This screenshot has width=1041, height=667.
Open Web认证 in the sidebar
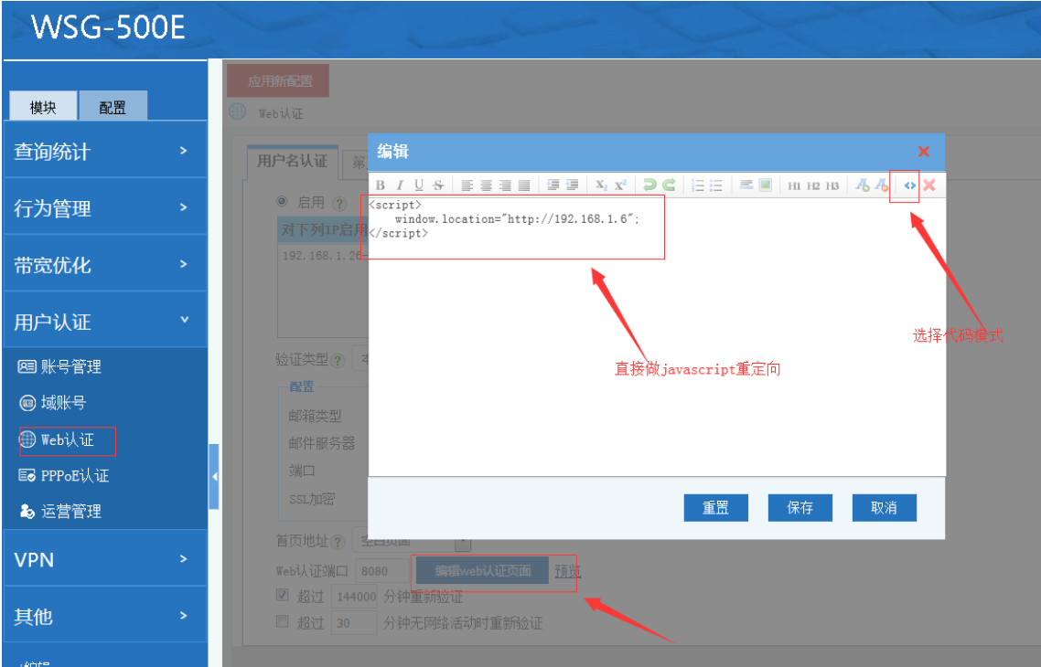[x=67, y=439]
